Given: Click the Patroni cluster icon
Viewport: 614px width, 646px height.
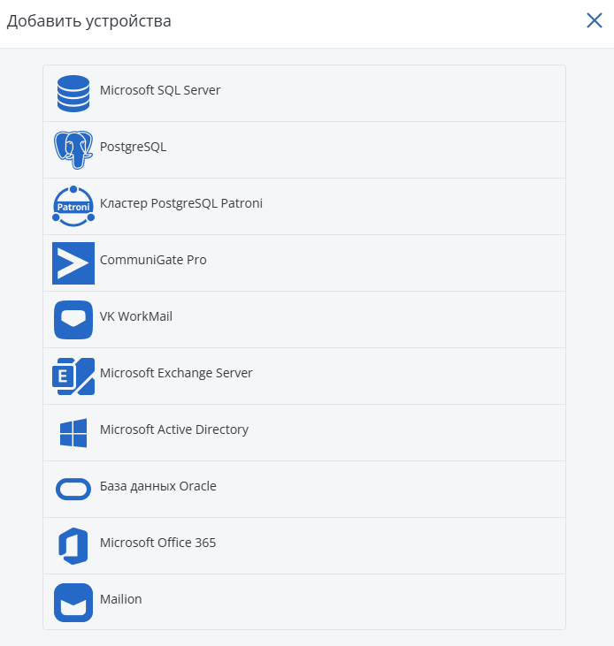Looking at the screenshot, I should pos(73,207).
